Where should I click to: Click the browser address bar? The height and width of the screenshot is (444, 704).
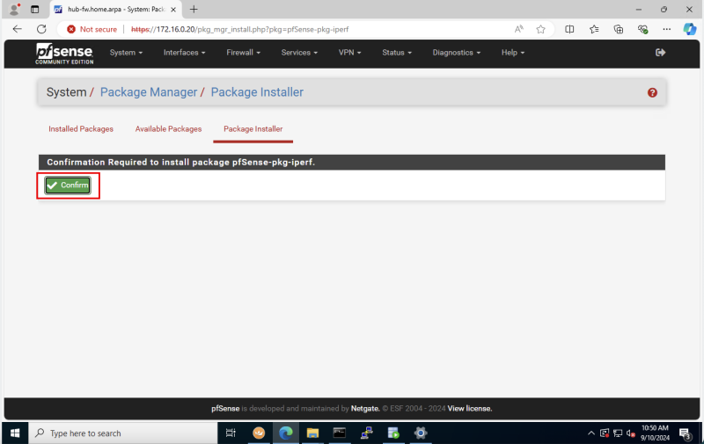pyautogui.click(x=308, y=29)
